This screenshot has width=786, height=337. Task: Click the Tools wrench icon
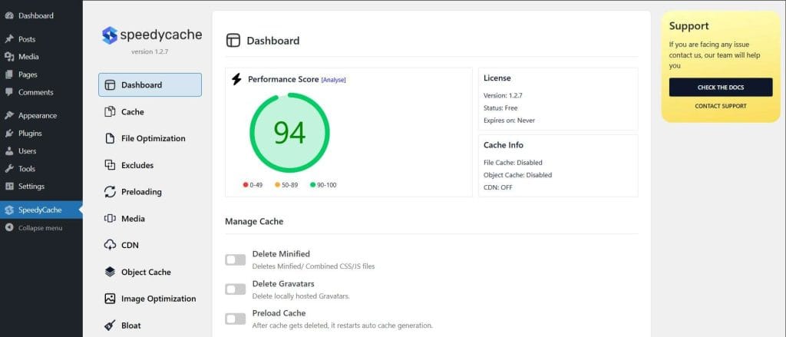pos(9,169)
